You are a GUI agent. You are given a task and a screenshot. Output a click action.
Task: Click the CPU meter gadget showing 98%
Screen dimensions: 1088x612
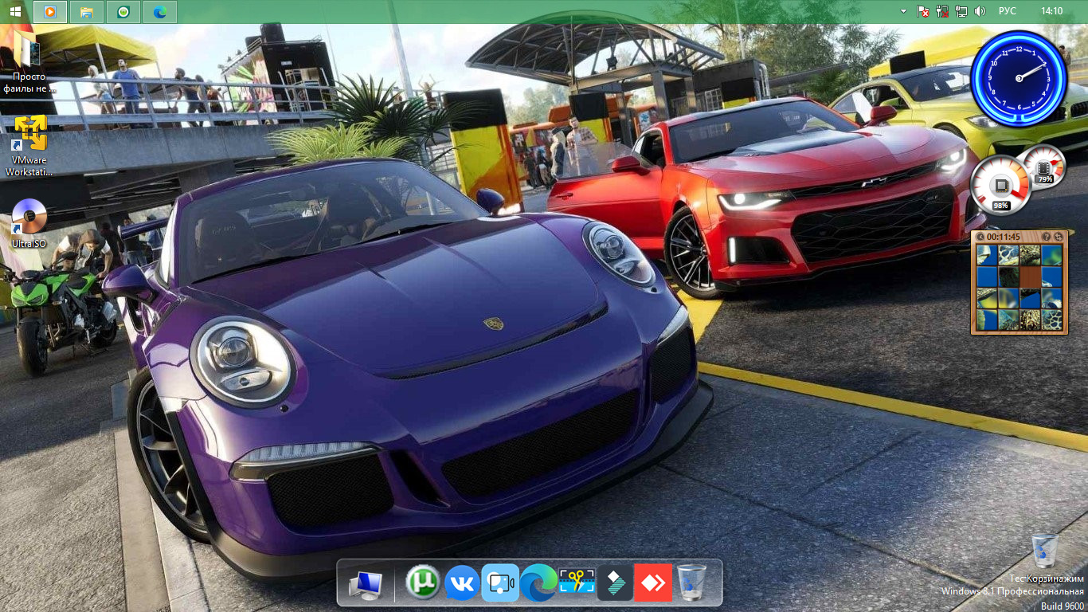pos(1000,186)
